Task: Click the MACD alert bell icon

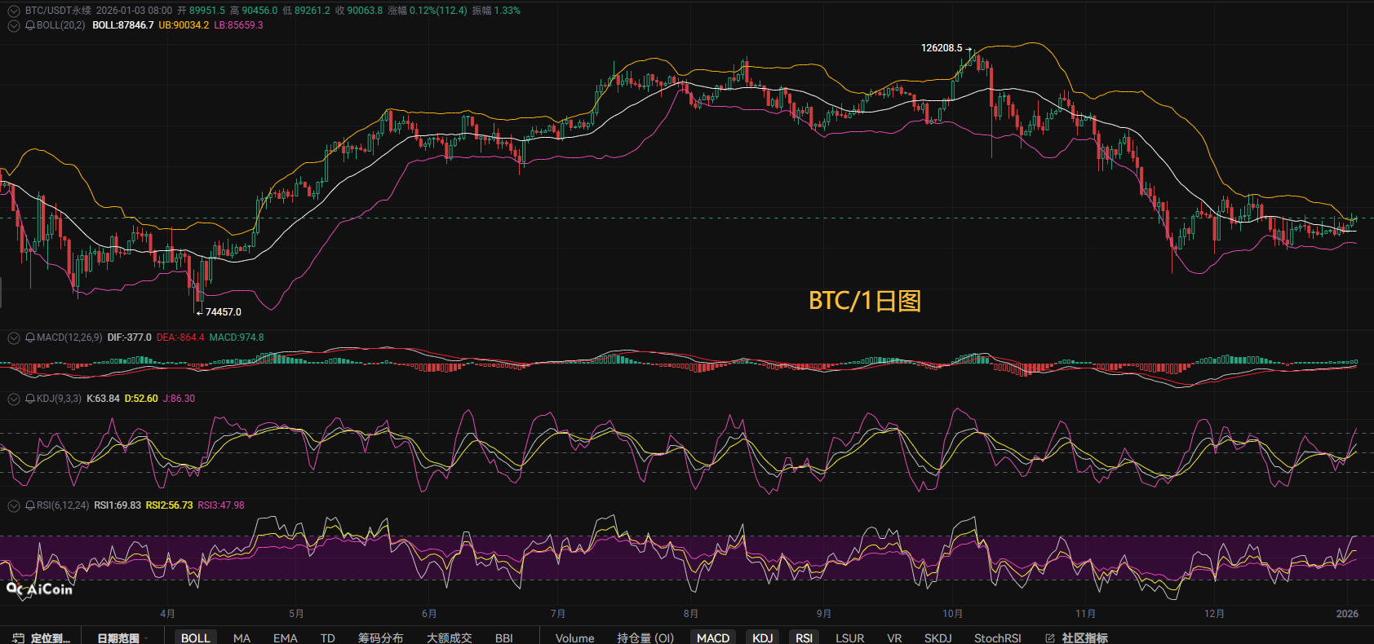Action: click(x=30, y=337)
